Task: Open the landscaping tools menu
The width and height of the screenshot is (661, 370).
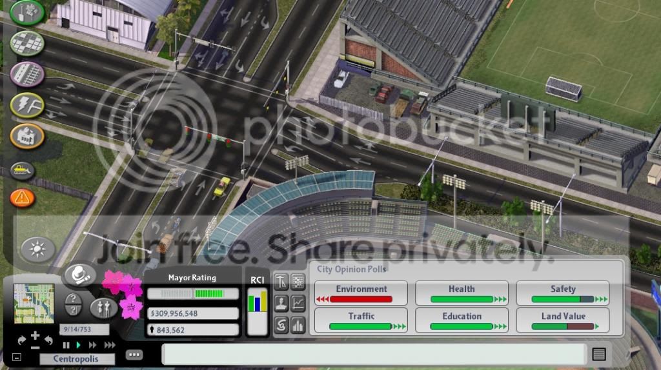Action: (x=27, y=12)
